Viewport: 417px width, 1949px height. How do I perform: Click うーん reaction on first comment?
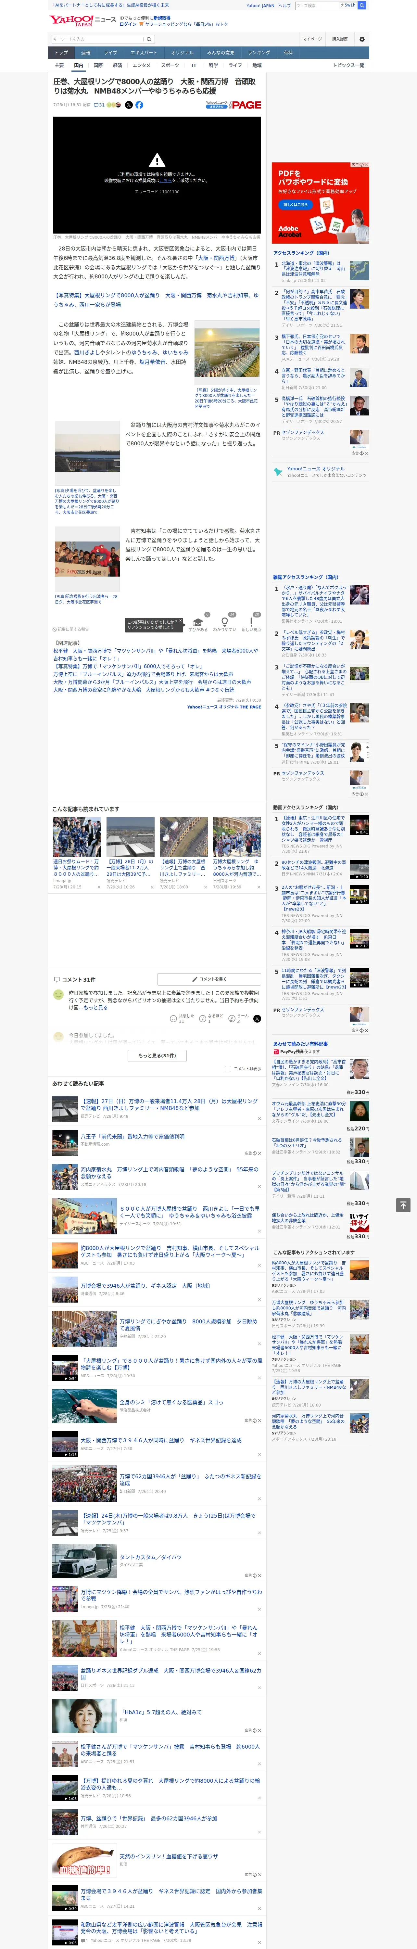pyautogui.click(x=239, y=1019)
